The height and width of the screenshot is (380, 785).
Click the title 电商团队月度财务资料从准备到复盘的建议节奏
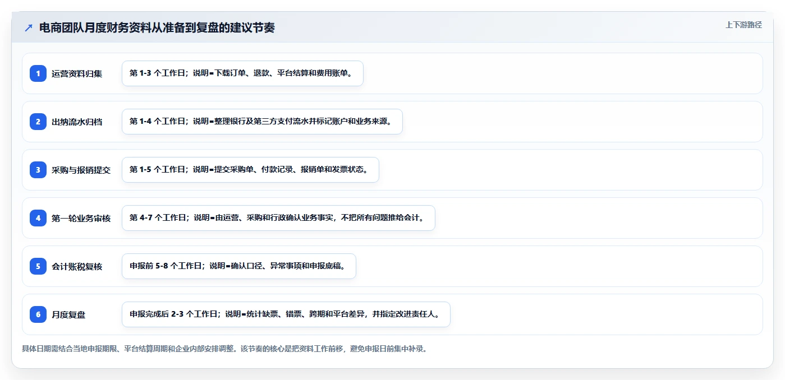tap(157, 28)
